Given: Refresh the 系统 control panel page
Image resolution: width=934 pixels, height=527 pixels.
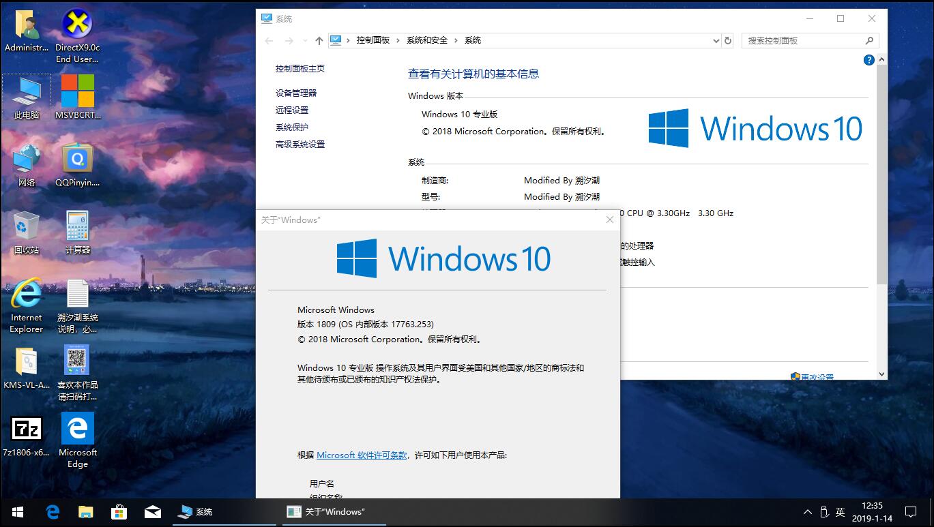Looking at the screenshot, I should pos(728,41).
